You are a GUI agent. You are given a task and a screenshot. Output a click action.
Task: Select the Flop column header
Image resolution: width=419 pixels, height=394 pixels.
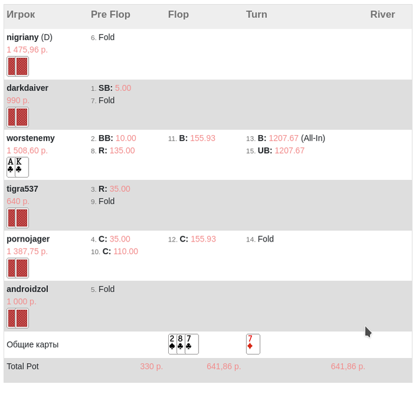pos(178,14)
